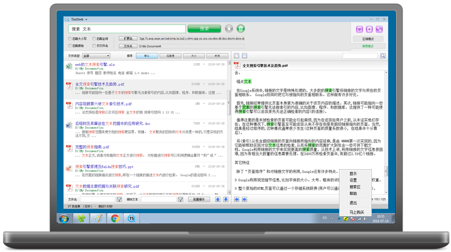The width and height of the screenshot is (451, 252).
Task: Click the stop search round icon
Action: 229,29
